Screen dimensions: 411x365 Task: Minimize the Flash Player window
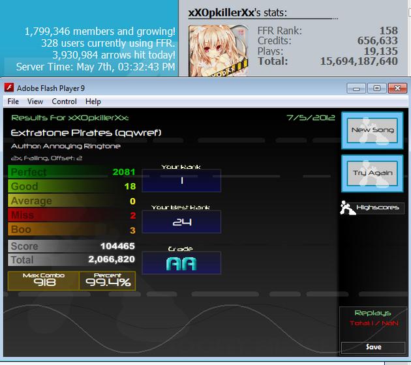click(x=356, y=88)
